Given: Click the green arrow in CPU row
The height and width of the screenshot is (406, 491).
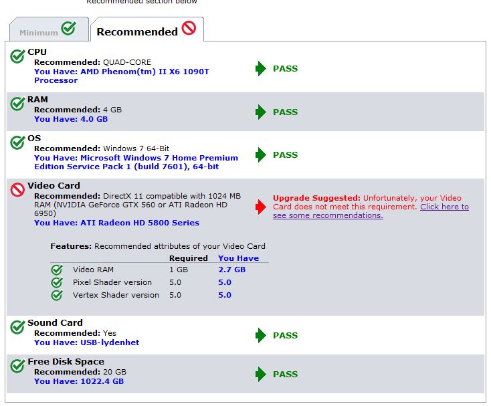Looking at the screenshot, I should [x=260, y=68].
